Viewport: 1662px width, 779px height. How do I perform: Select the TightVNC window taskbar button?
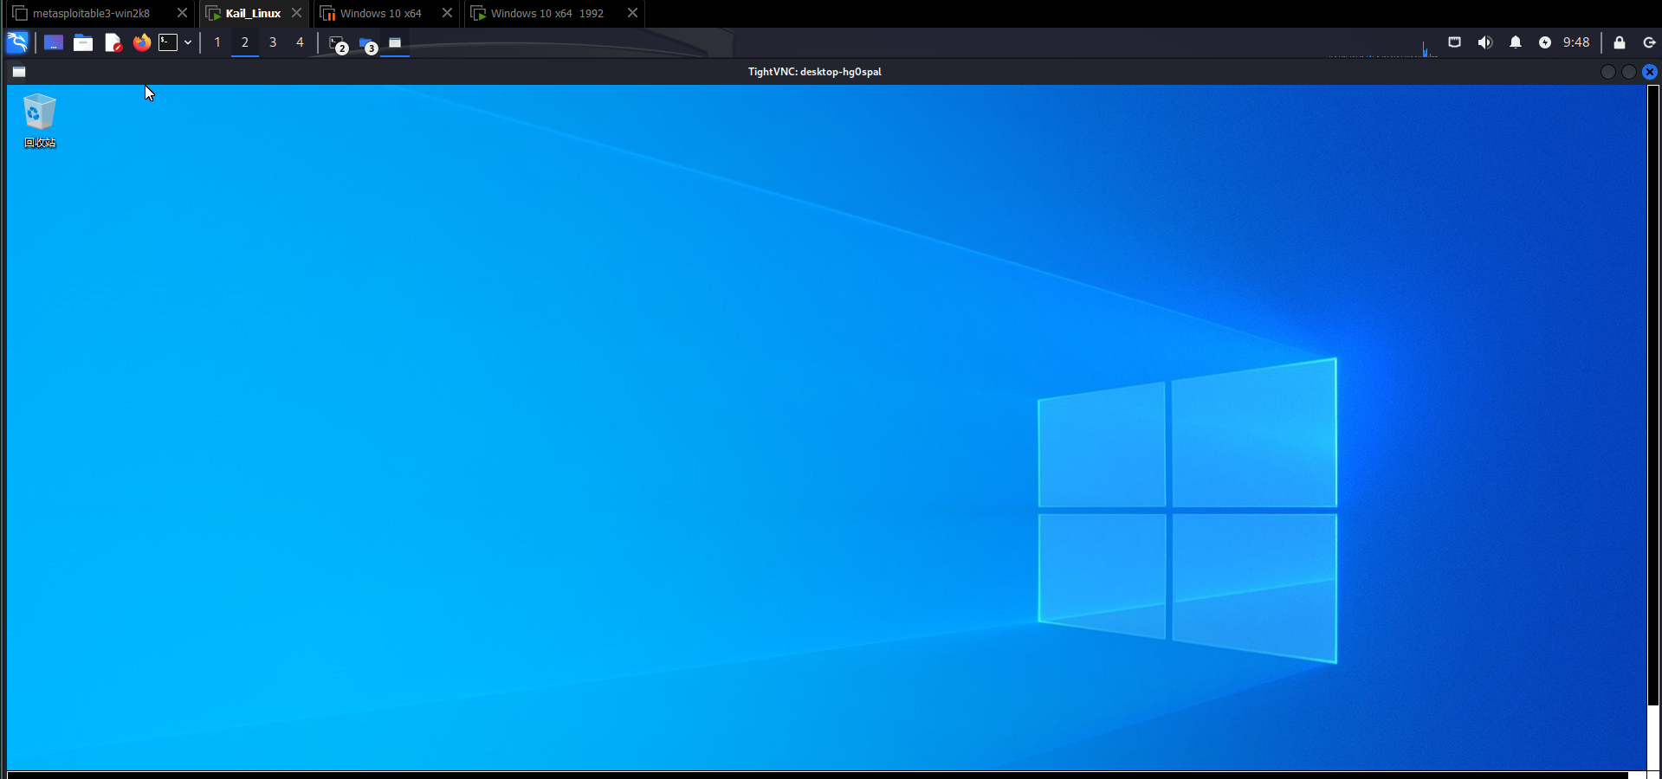coord(395,42)
